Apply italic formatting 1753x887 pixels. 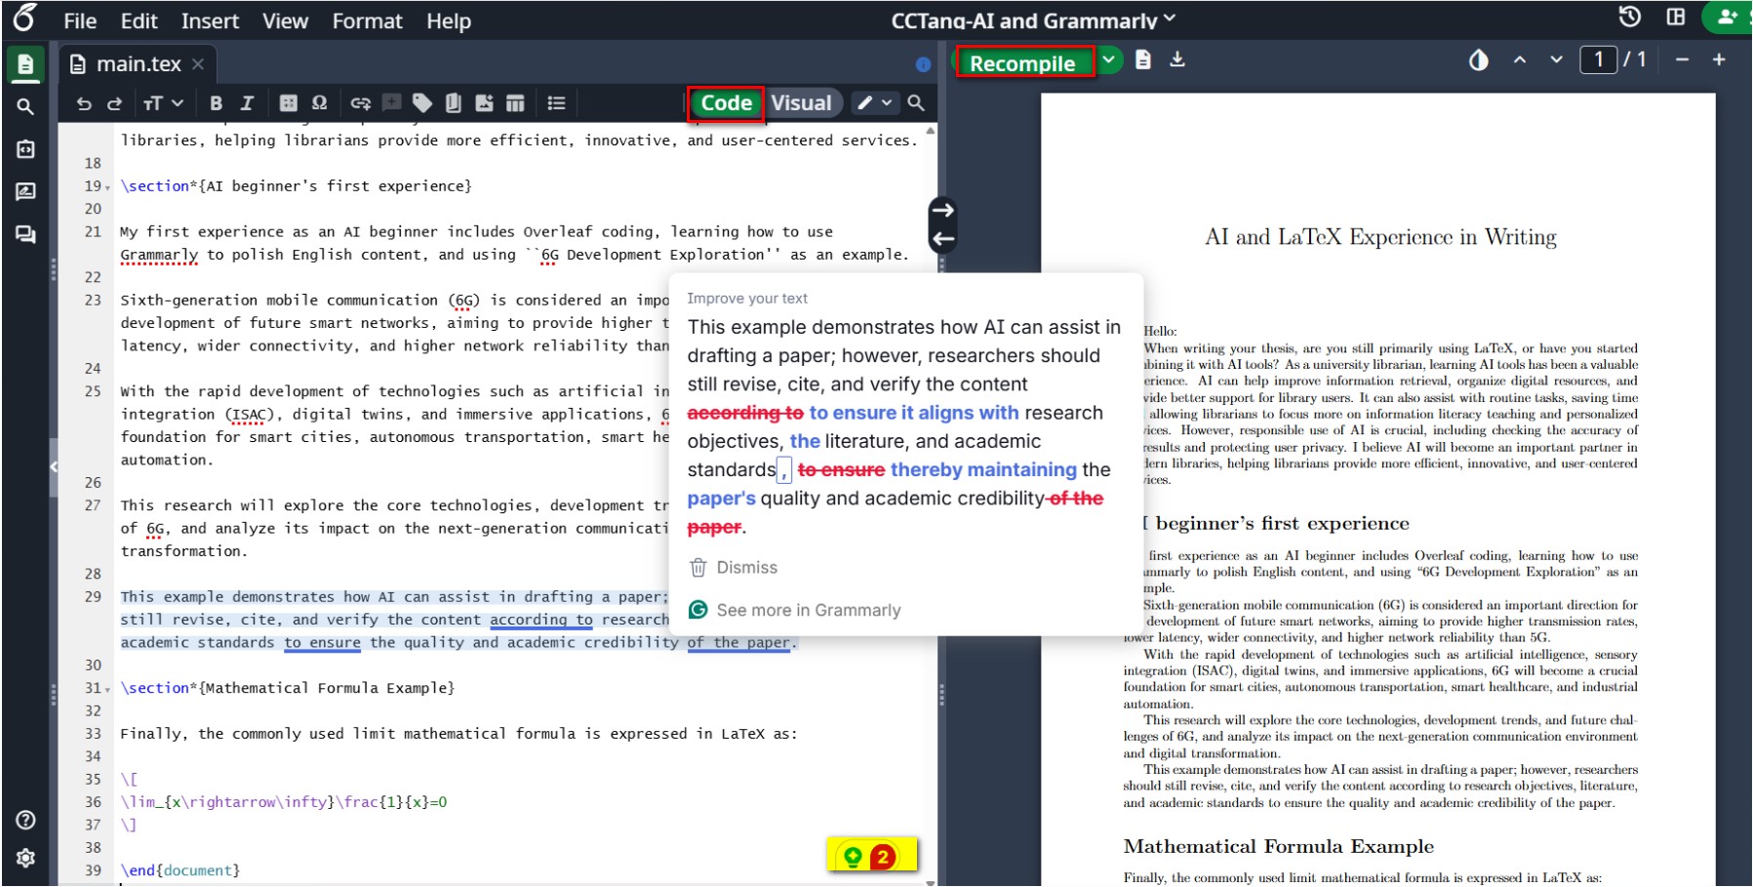(x=247, y=103)
